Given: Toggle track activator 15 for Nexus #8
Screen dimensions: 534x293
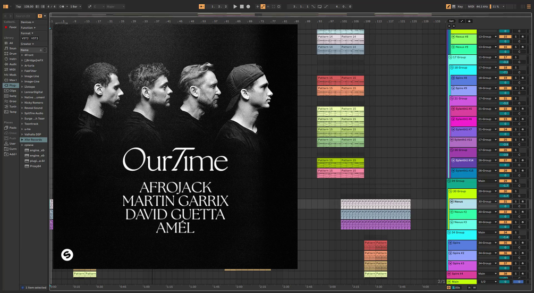Looking at the screenshot, I should (505, 37).
